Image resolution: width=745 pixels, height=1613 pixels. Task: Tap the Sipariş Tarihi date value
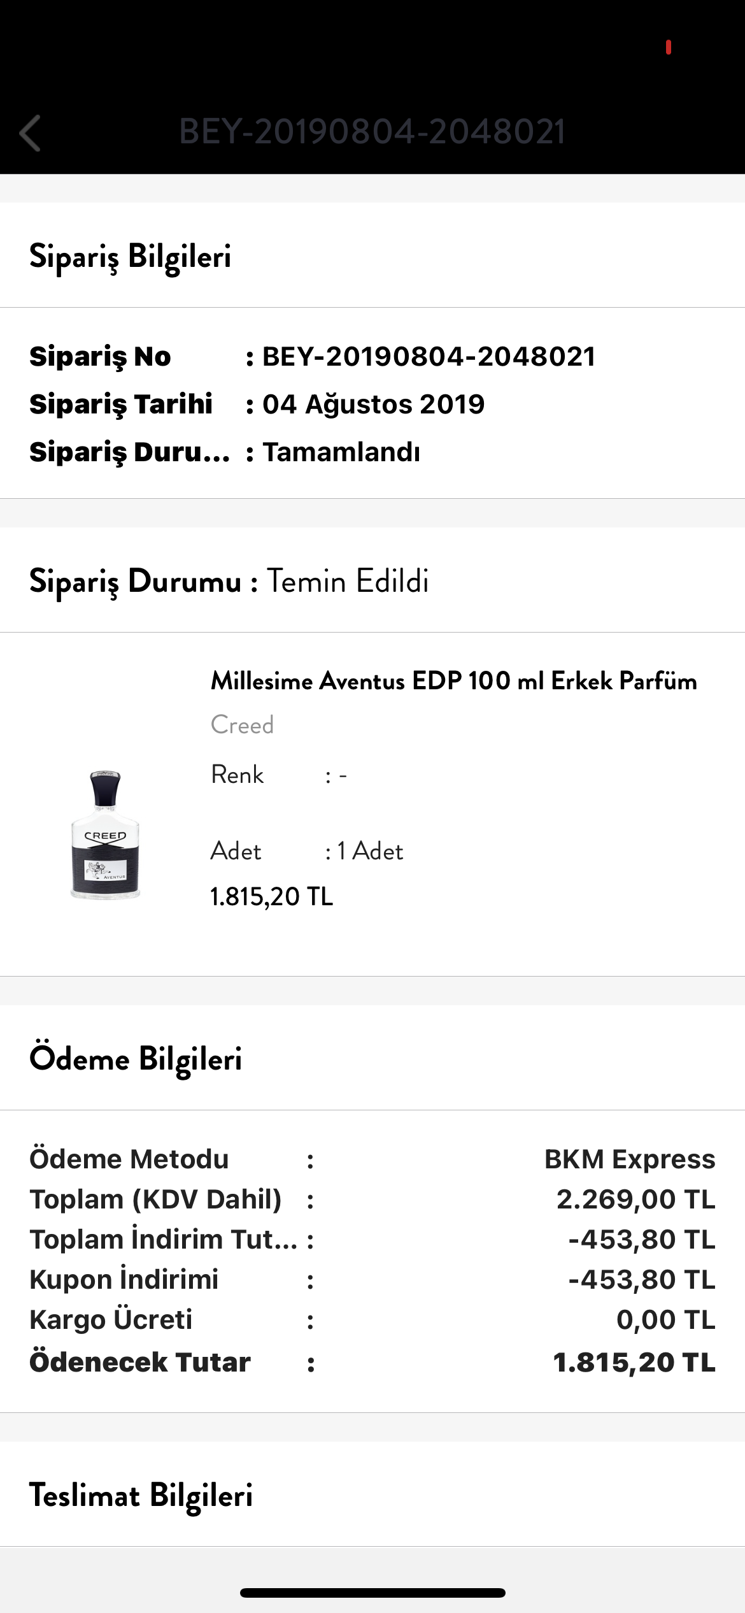tap(374, 405)
